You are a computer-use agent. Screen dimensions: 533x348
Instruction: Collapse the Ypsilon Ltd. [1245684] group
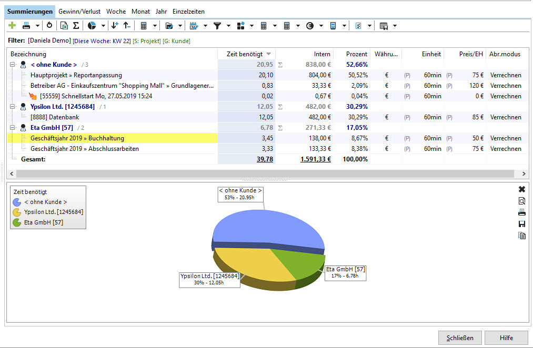(13, 107)
